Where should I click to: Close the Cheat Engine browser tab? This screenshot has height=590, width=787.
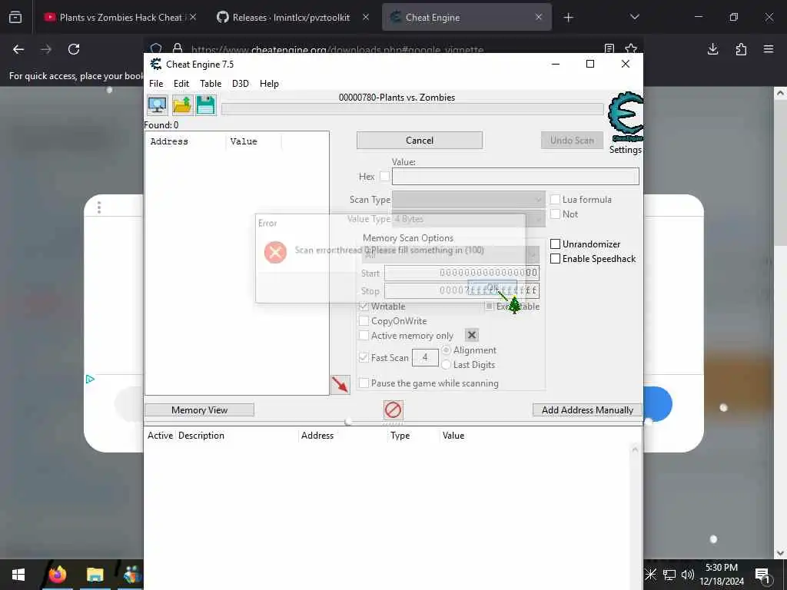click(539, 18)
